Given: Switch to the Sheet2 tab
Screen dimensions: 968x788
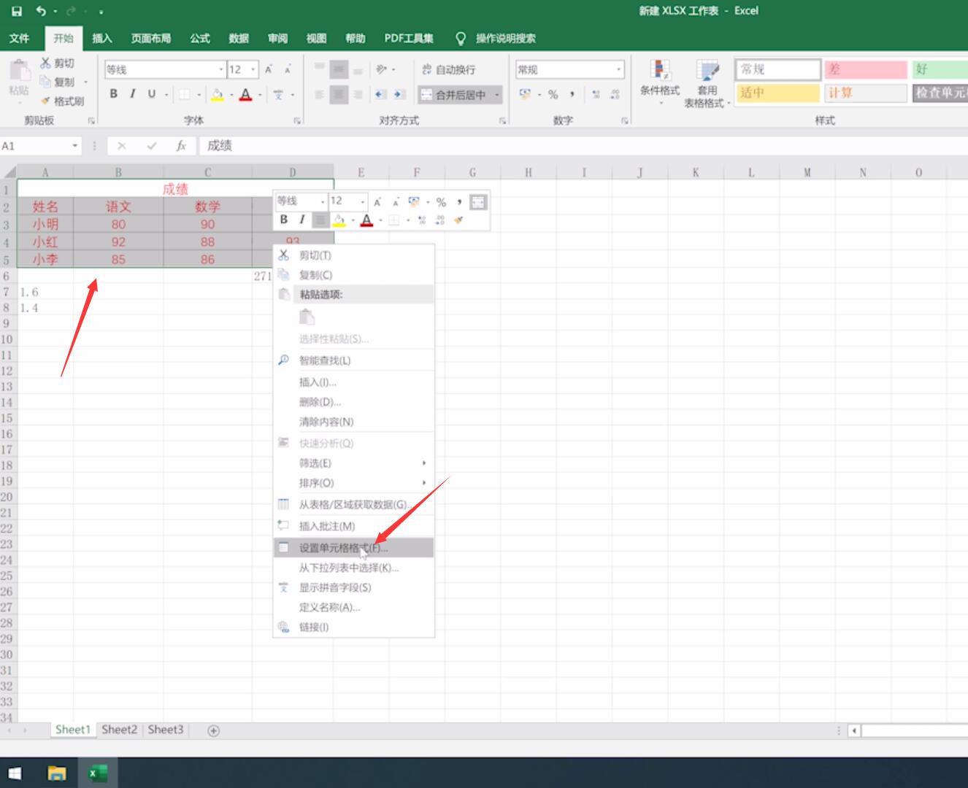Looking at the screenshot, I should [120, 730].
